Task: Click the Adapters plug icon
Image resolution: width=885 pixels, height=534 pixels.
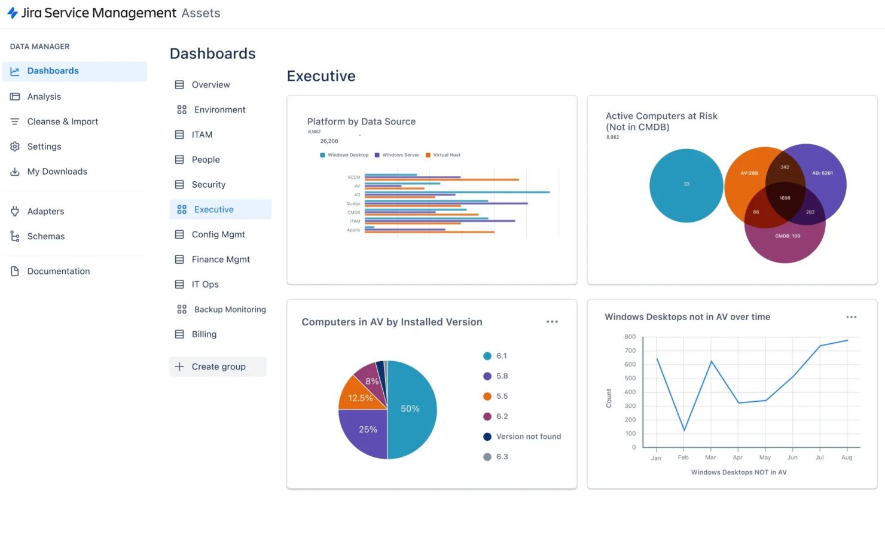Action: (15, 211)
